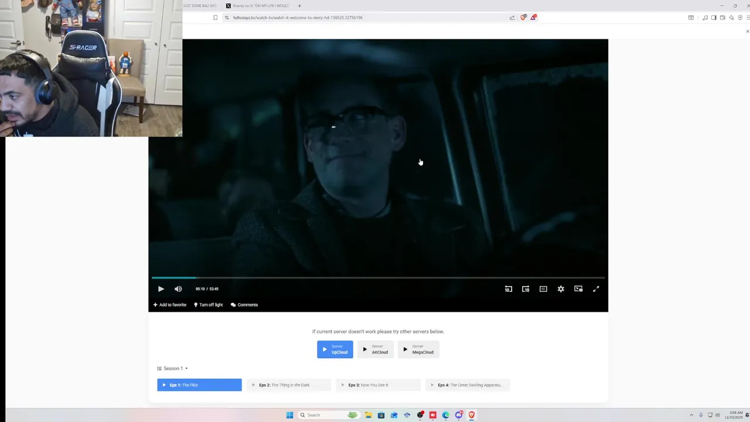The width and height of the screenshot is (750, 422).
Task: Click the video frame to resume
Action: (378, 158)
